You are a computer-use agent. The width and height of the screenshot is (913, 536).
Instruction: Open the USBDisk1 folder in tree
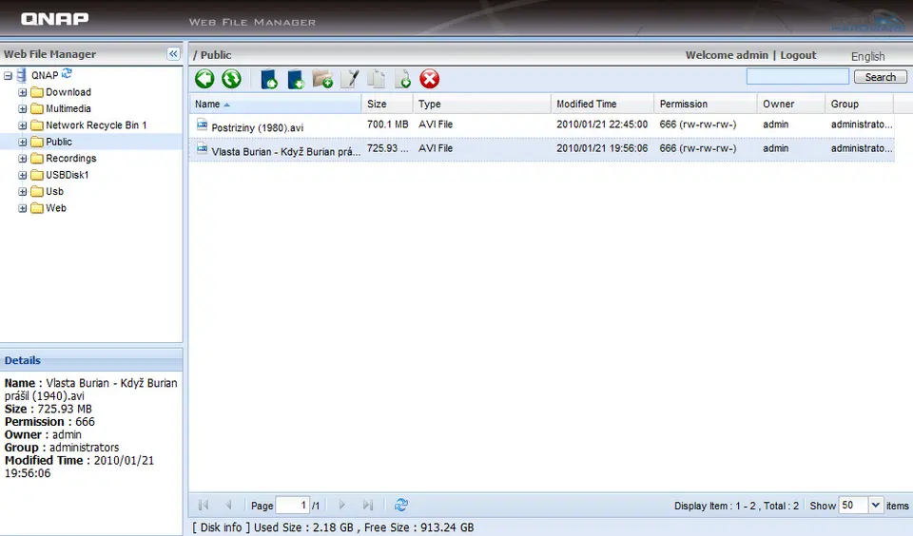(67, 175)
